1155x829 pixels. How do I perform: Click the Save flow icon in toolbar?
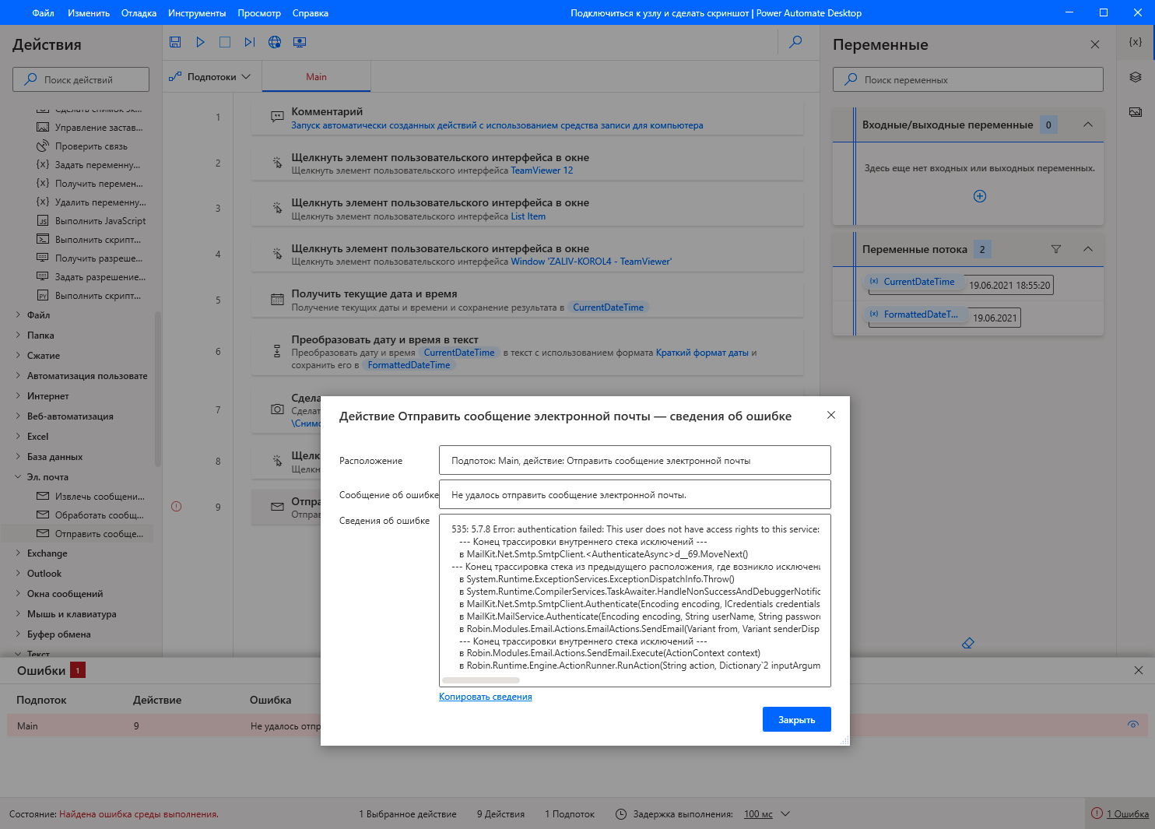(175, 42)
